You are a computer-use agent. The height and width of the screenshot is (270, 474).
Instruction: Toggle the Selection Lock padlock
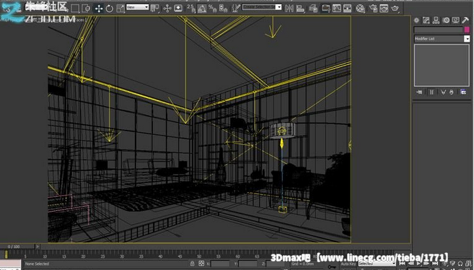pos(201,264)
